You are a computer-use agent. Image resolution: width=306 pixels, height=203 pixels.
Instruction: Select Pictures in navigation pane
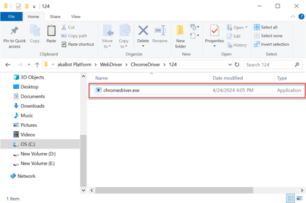25,125
